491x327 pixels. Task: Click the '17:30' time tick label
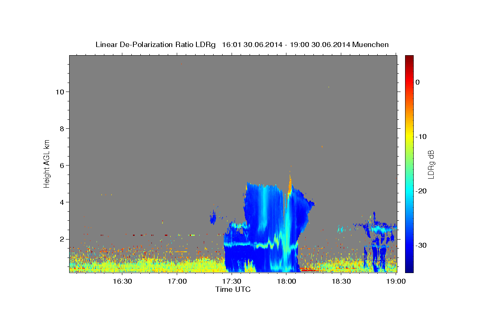(232, 281)
